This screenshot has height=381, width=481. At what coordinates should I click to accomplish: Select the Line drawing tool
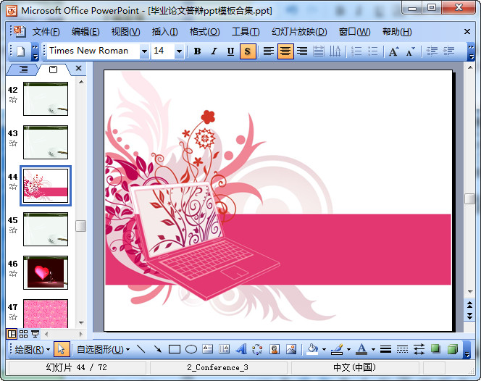(141, 349)
